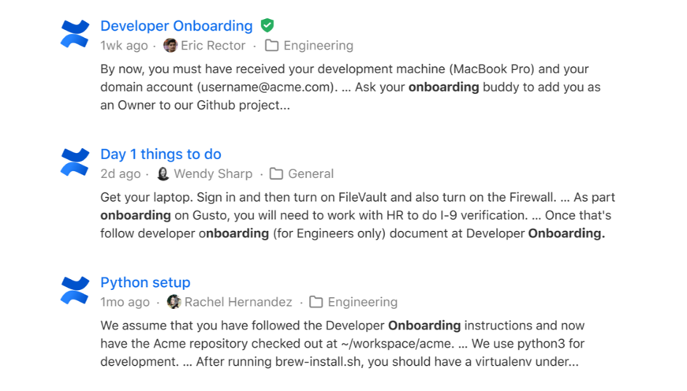Viewport: 687px width, 391px height.
Task: Select author name Rachel Hernandez
Action: [x=238, y=302]
